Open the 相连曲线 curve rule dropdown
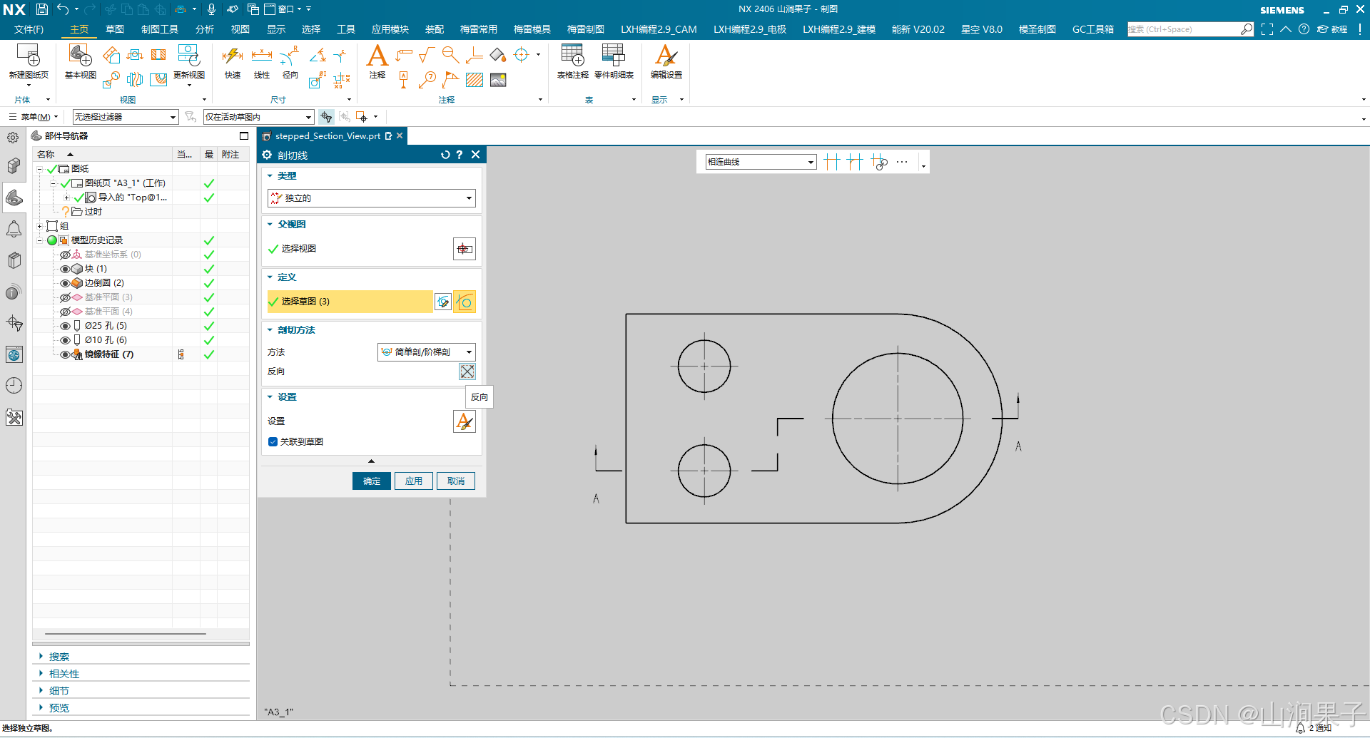Viewport: 1370px width, 738px height. tap(761, 162)
